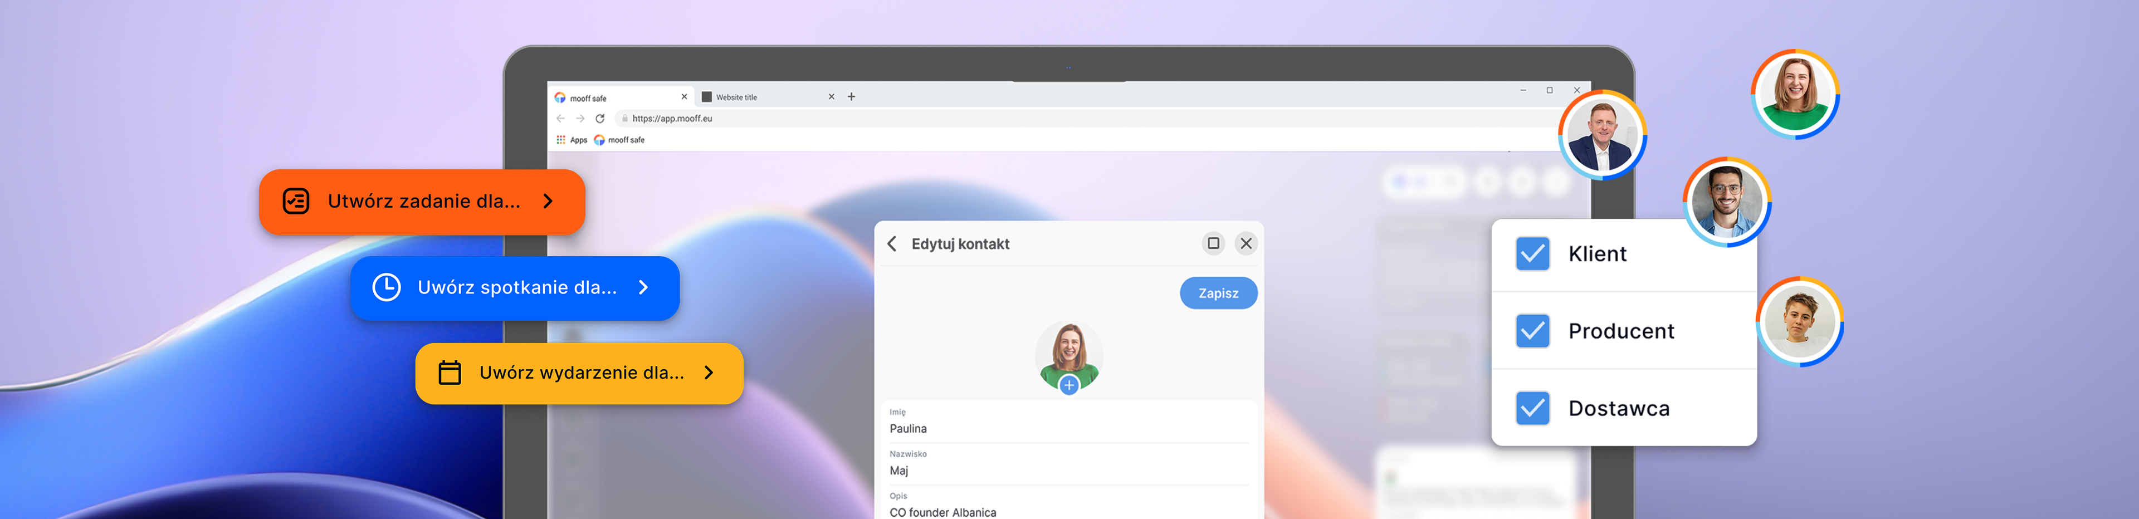This screenshot has height=519, width=2139.
Task: Minimize the browser window
Action: click(x=1523, y=91)
